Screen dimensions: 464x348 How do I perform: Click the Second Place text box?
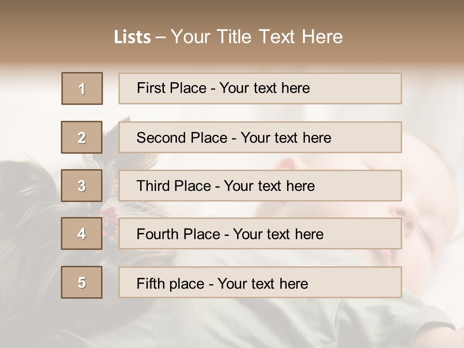click(x=260, y=137)
